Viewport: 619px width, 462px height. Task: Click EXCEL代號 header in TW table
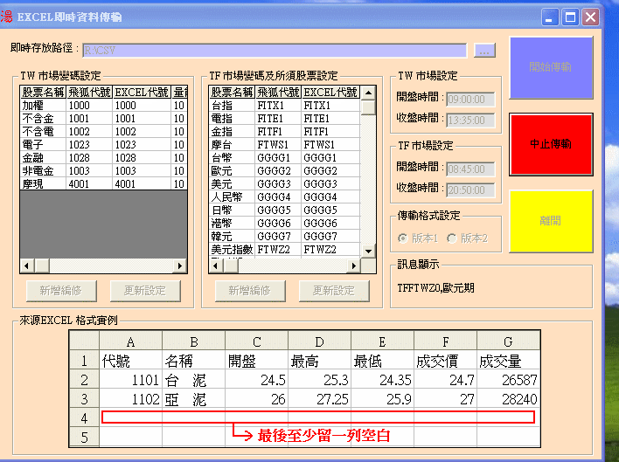tap(143, 93)
